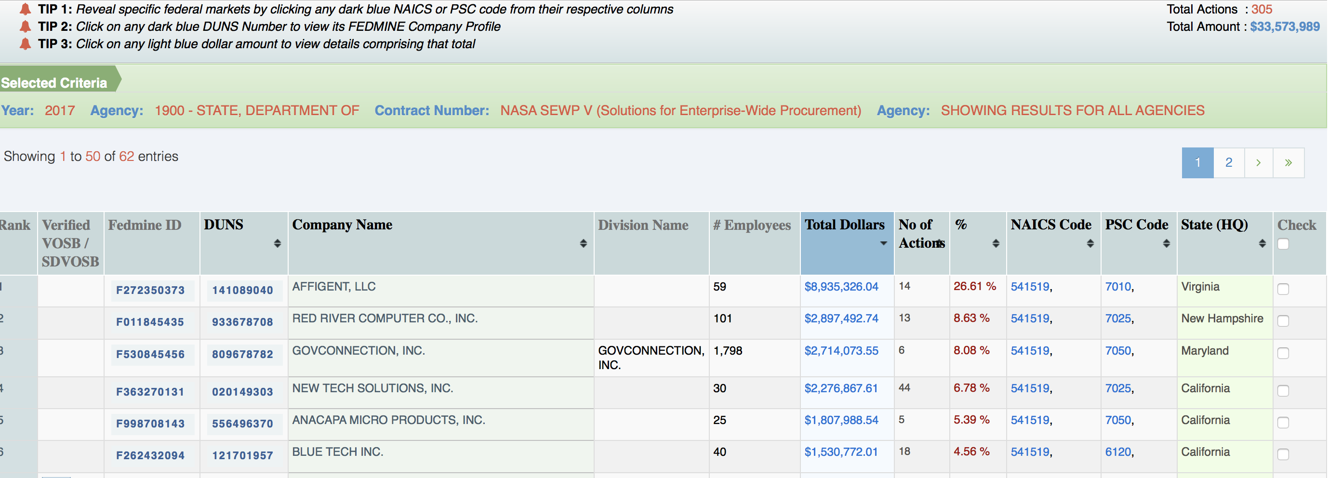Open NAICS 541519 in AFFIGENT row
This screenshot has height=478, width=1329.
[x=1030, y=287]
